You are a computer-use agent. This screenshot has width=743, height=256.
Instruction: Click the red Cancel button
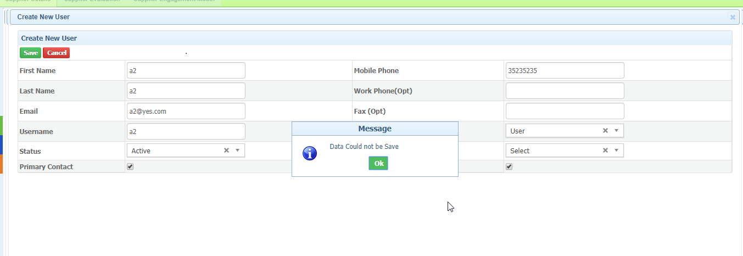click(x=57, y=53)
